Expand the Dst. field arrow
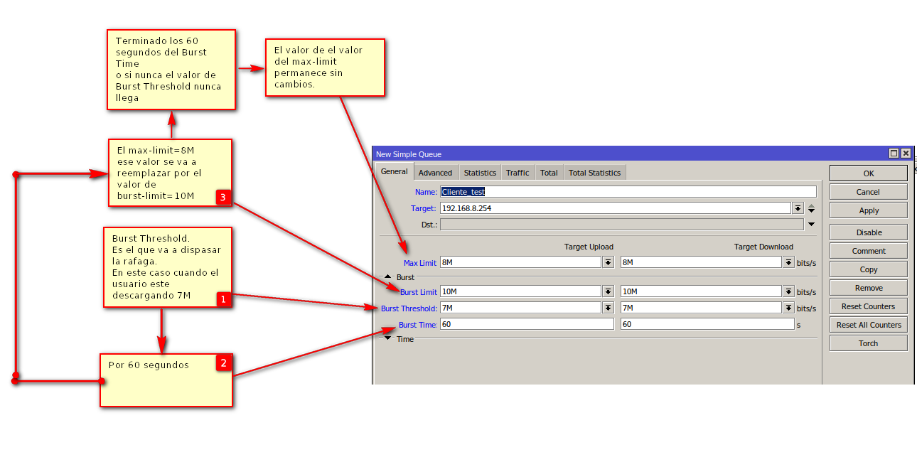This screenshot has width=917, height=462. pos(811,225)
